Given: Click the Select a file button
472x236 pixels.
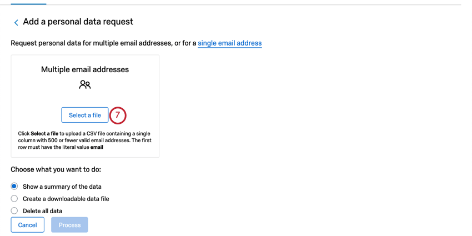Looking at the screenshot, I should [85, 115].
